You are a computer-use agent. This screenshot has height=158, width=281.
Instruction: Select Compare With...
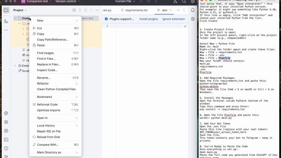click(x=55, y=145)
